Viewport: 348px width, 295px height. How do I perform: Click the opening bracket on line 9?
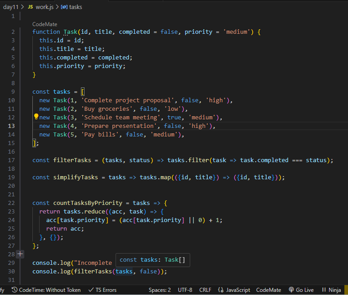pos(83,92)
